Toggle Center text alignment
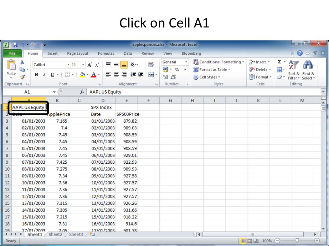329x246 pixels. (116, 74)
